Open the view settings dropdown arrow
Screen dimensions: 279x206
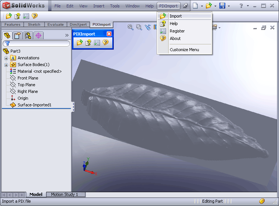point(220,28)
